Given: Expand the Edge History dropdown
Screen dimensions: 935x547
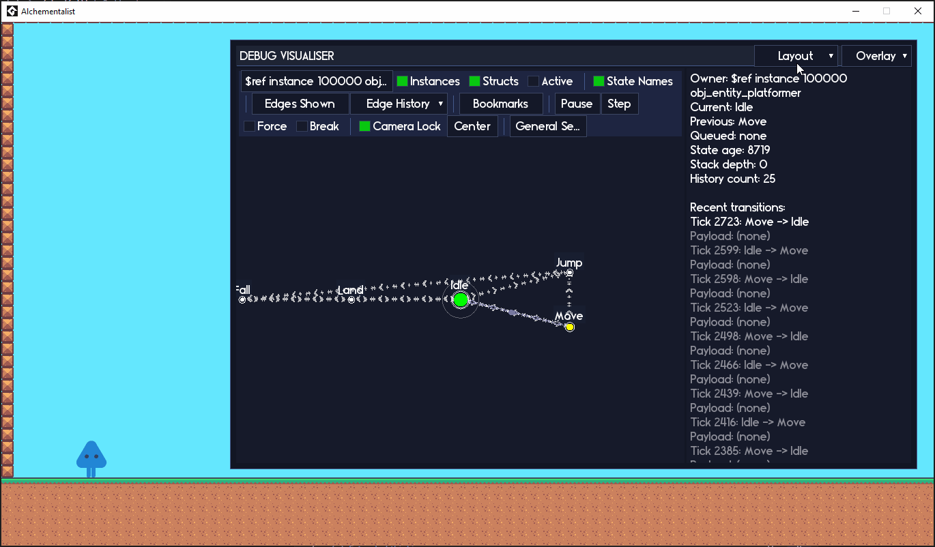Looking at the screenshot, I should 399,104.
